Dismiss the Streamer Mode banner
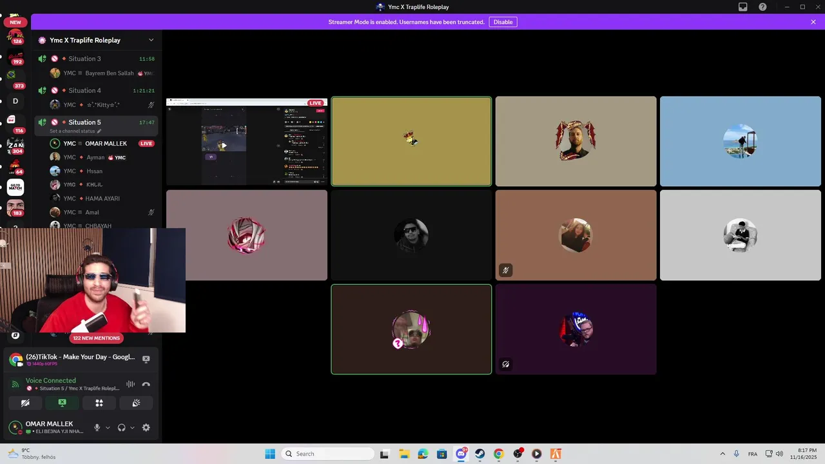 [x=813, y=22]
